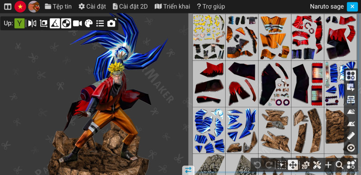Open the Cài đặt menu

tap(92, 6)
